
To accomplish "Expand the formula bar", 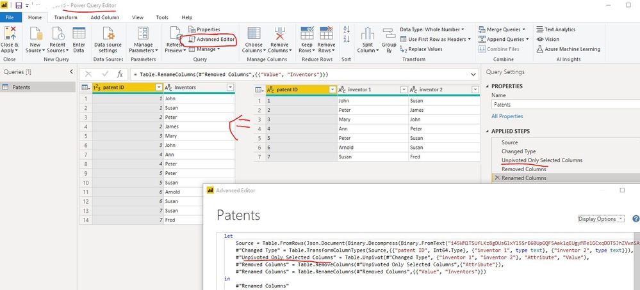I will click(473, 75).
